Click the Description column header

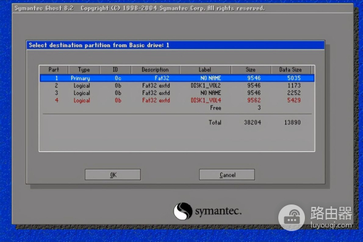155,70
